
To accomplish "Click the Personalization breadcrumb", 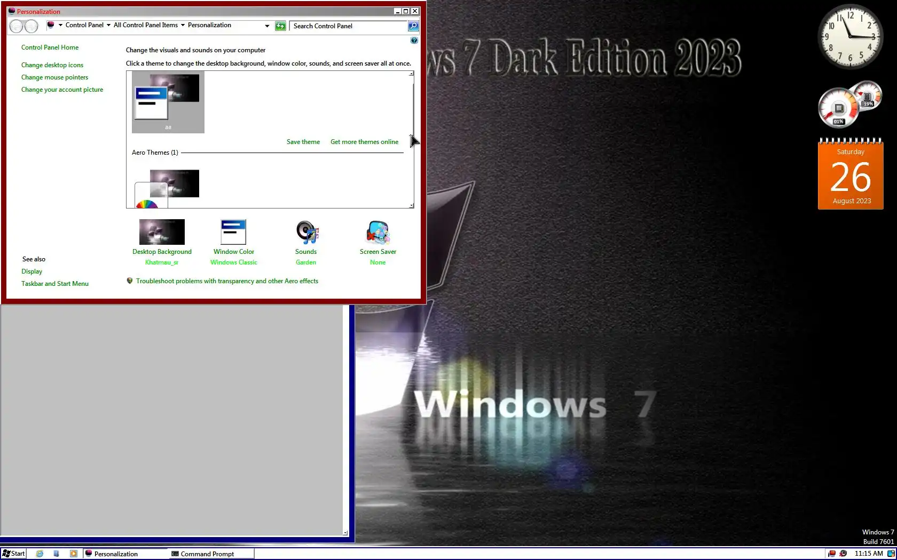I will [209, 25].
